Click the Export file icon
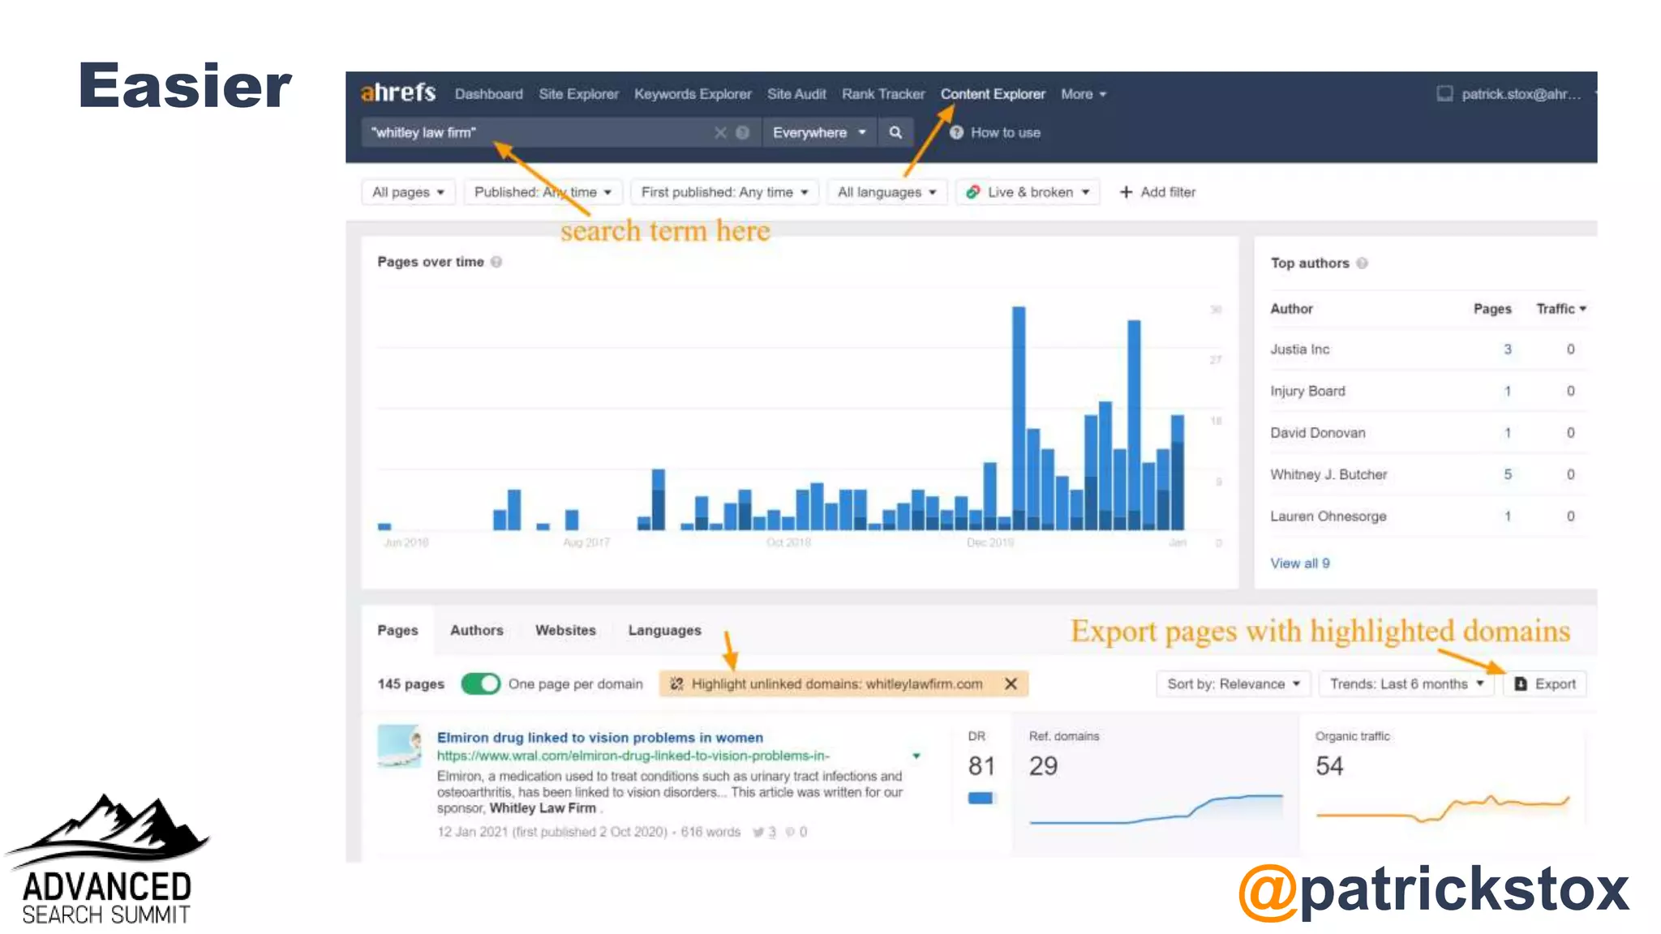1661x934 pixels. tap(1522, 683)
